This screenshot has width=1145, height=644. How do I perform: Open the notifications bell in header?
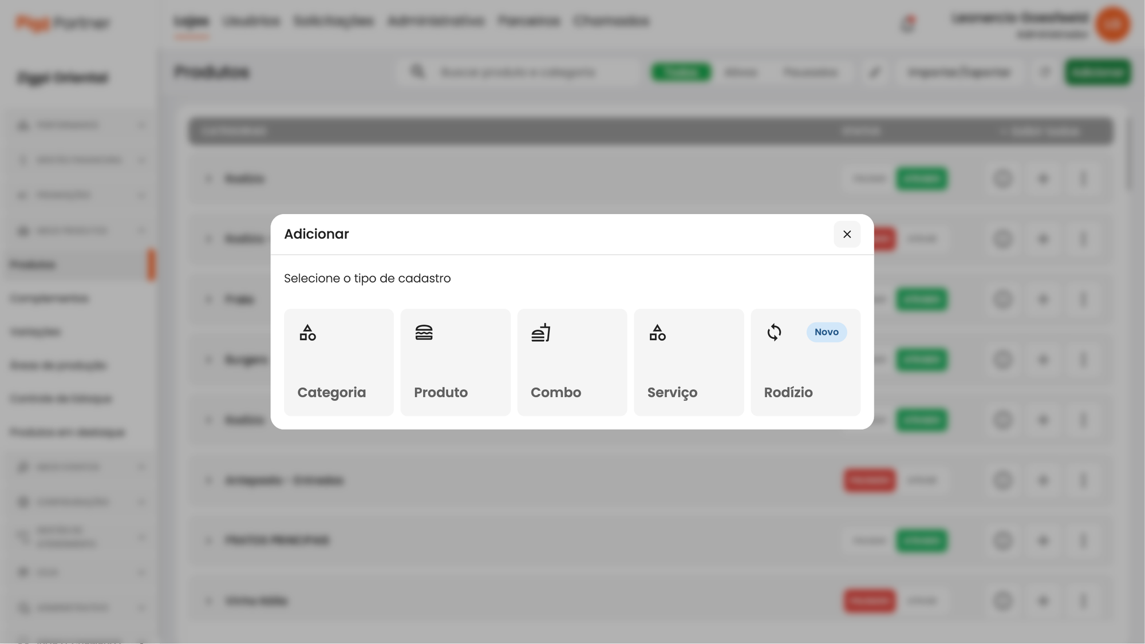[x=908, y=25]
